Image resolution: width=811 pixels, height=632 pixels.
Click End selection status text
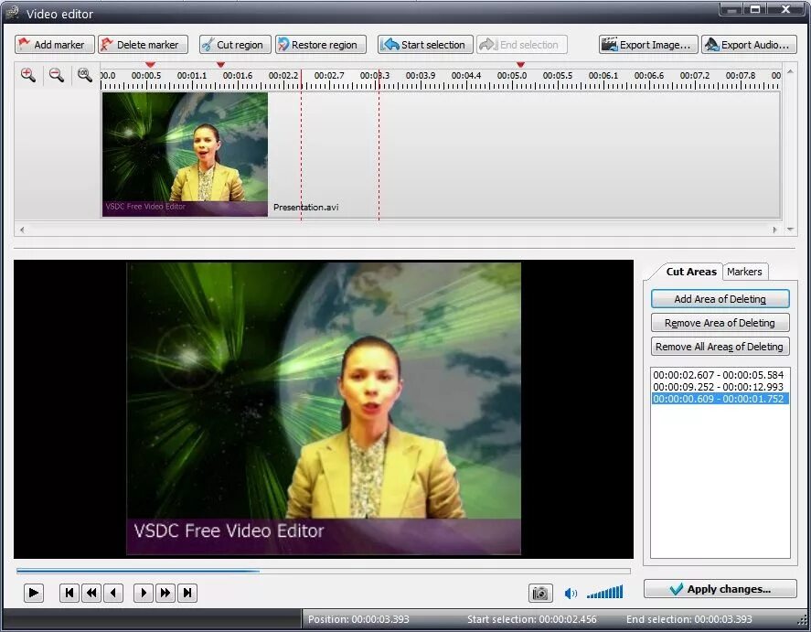click(x=688, y=619)
